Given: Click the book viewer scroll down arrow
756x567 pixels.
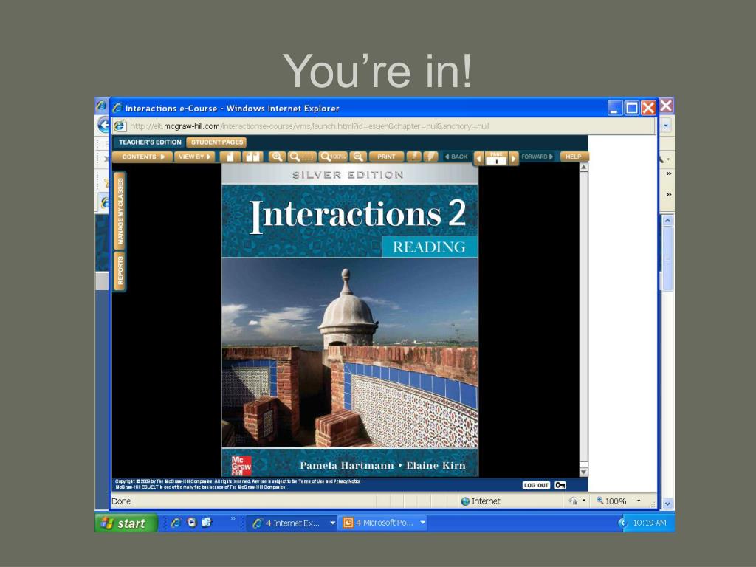Looking at the screenshot, I should [583, 472].
